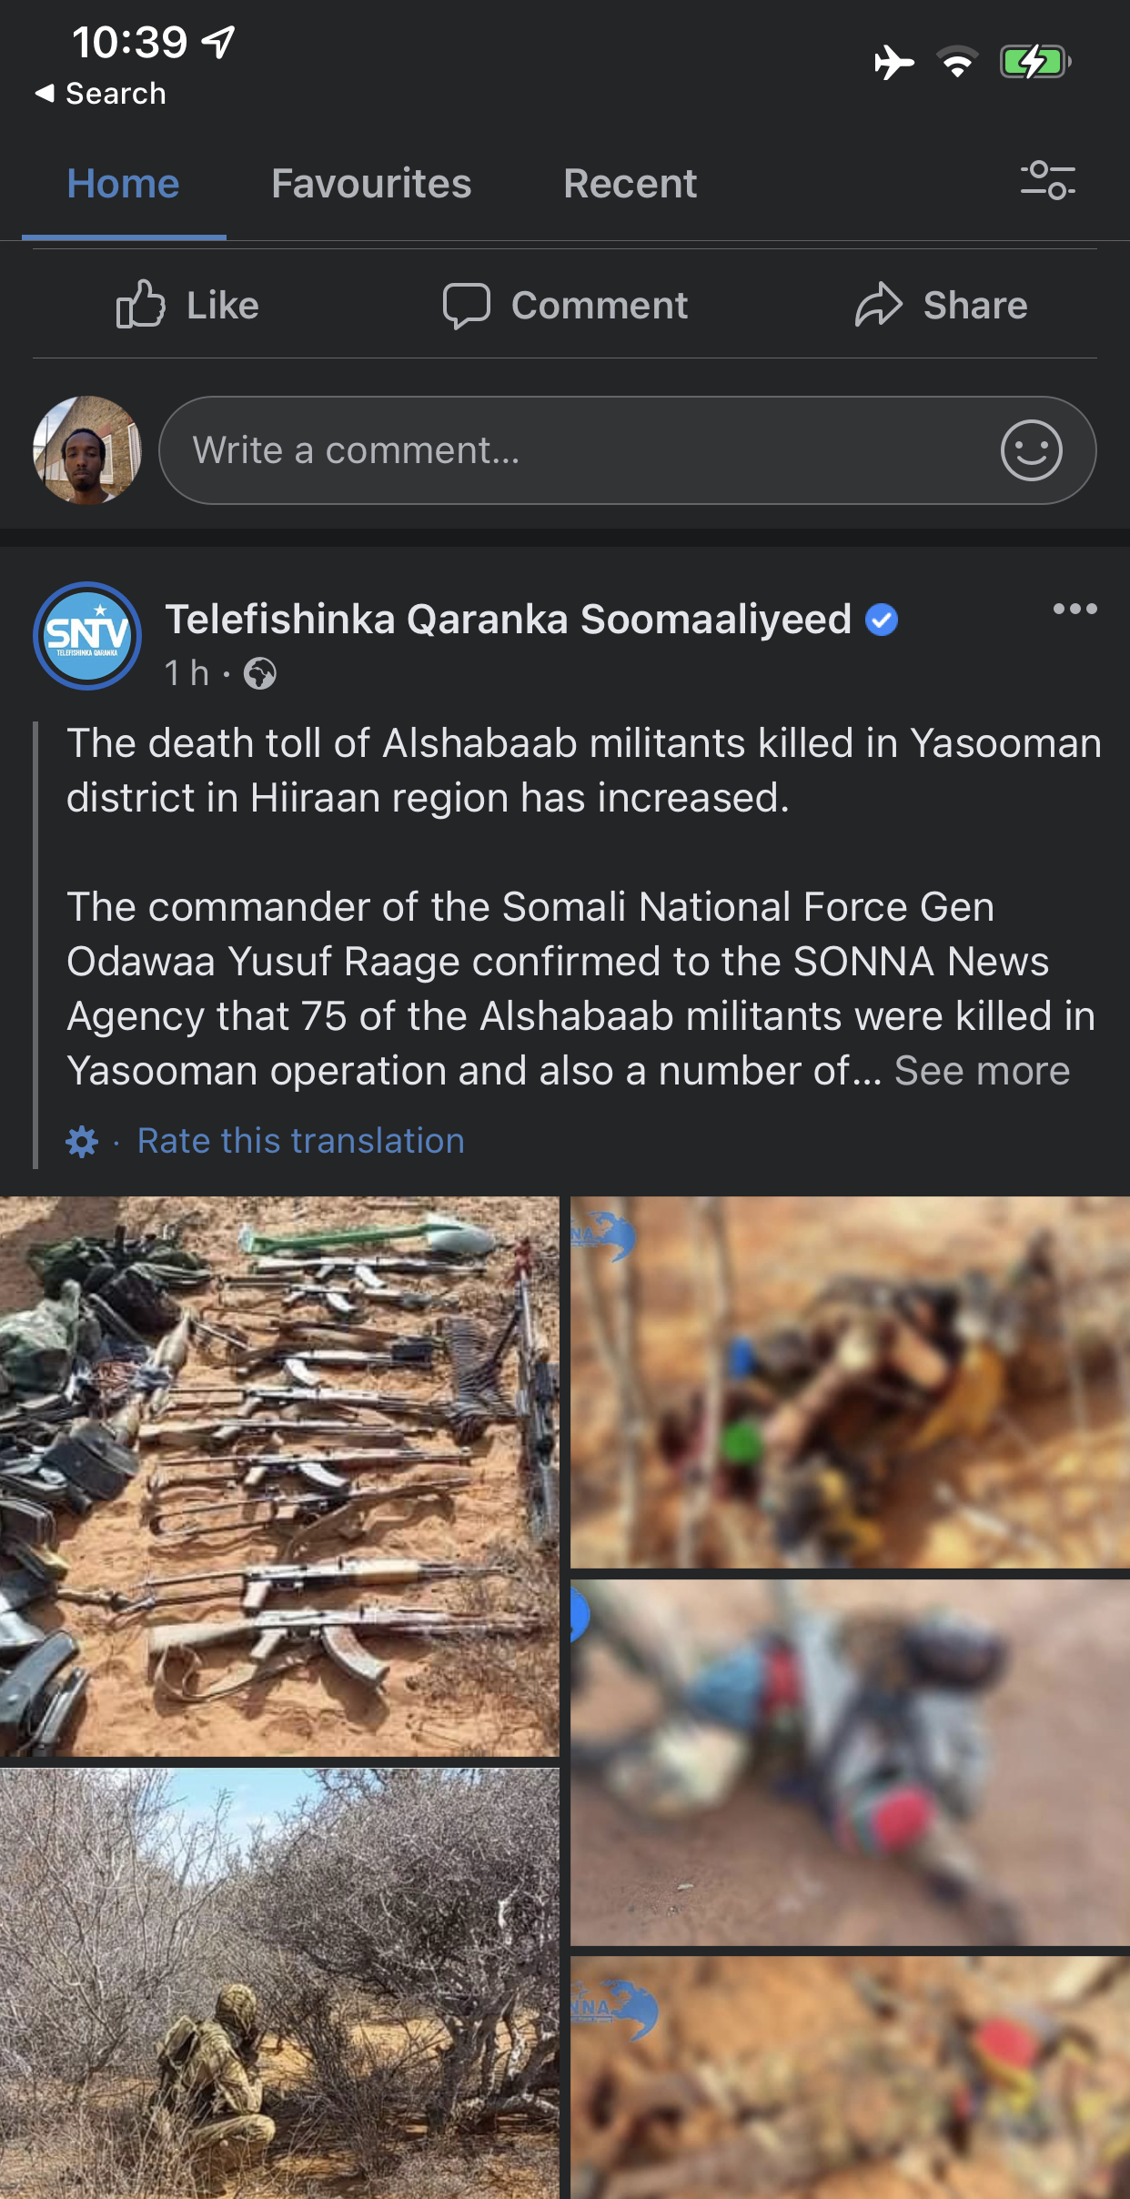Switch to the Recent tab
Viewport: 1130px width, 2199px height.
pyautogui.click(x=630, y=184)
